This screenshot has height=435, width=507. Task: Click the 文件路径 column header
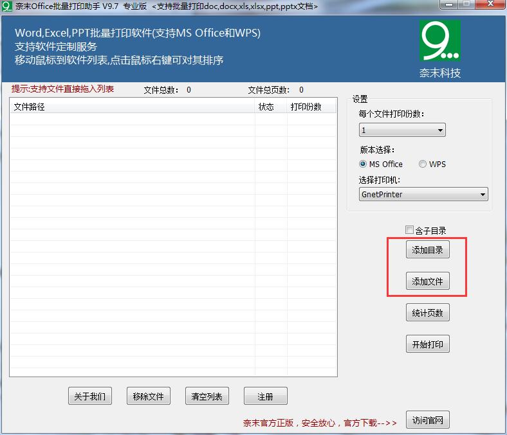pyautogui.click(x=133, y=107)
